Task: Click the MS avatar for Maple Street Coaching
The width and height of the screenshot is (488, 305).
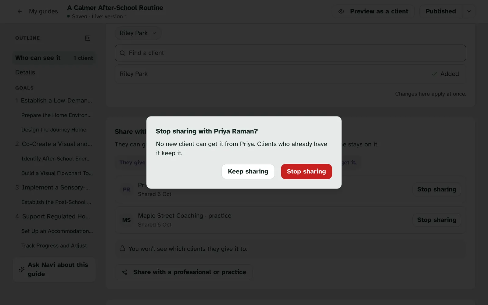Action: [127, 220]
